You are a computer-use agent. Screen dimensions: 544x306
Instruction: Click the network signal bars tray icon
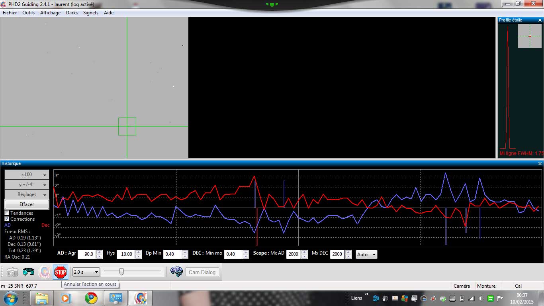pos(472,298)
